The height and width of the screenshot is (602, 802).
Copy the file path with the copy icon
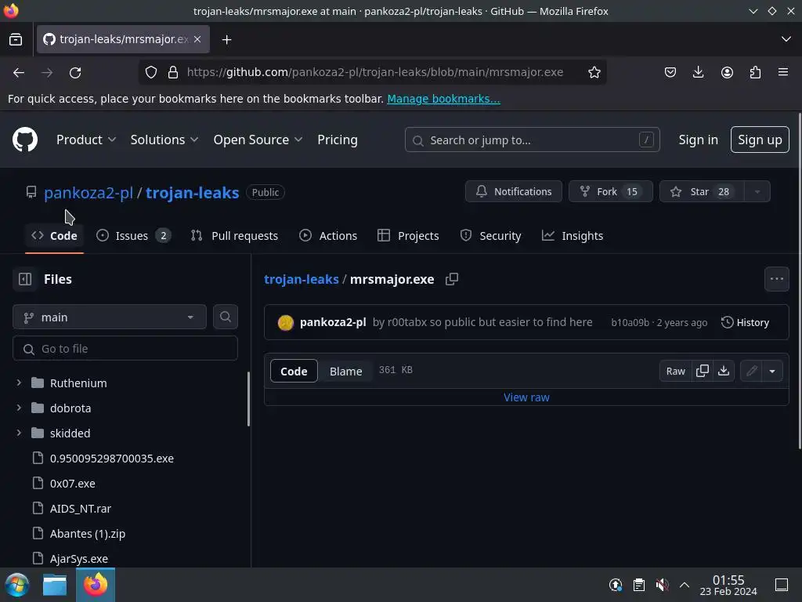(452, 279)
